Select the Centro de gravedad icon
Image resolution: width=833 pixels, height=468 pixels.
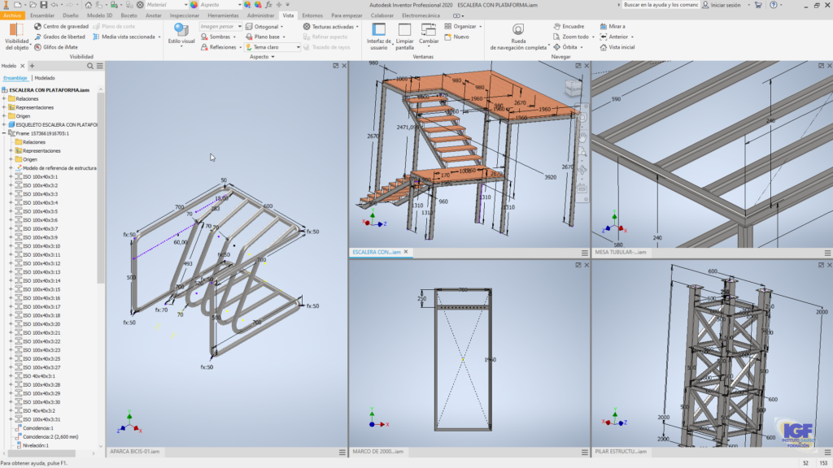point(36,25)
